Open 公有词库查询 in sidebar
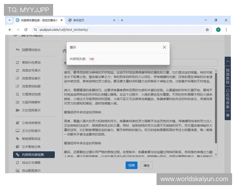Viewport: 236px width, 189px height. point(28,123)
